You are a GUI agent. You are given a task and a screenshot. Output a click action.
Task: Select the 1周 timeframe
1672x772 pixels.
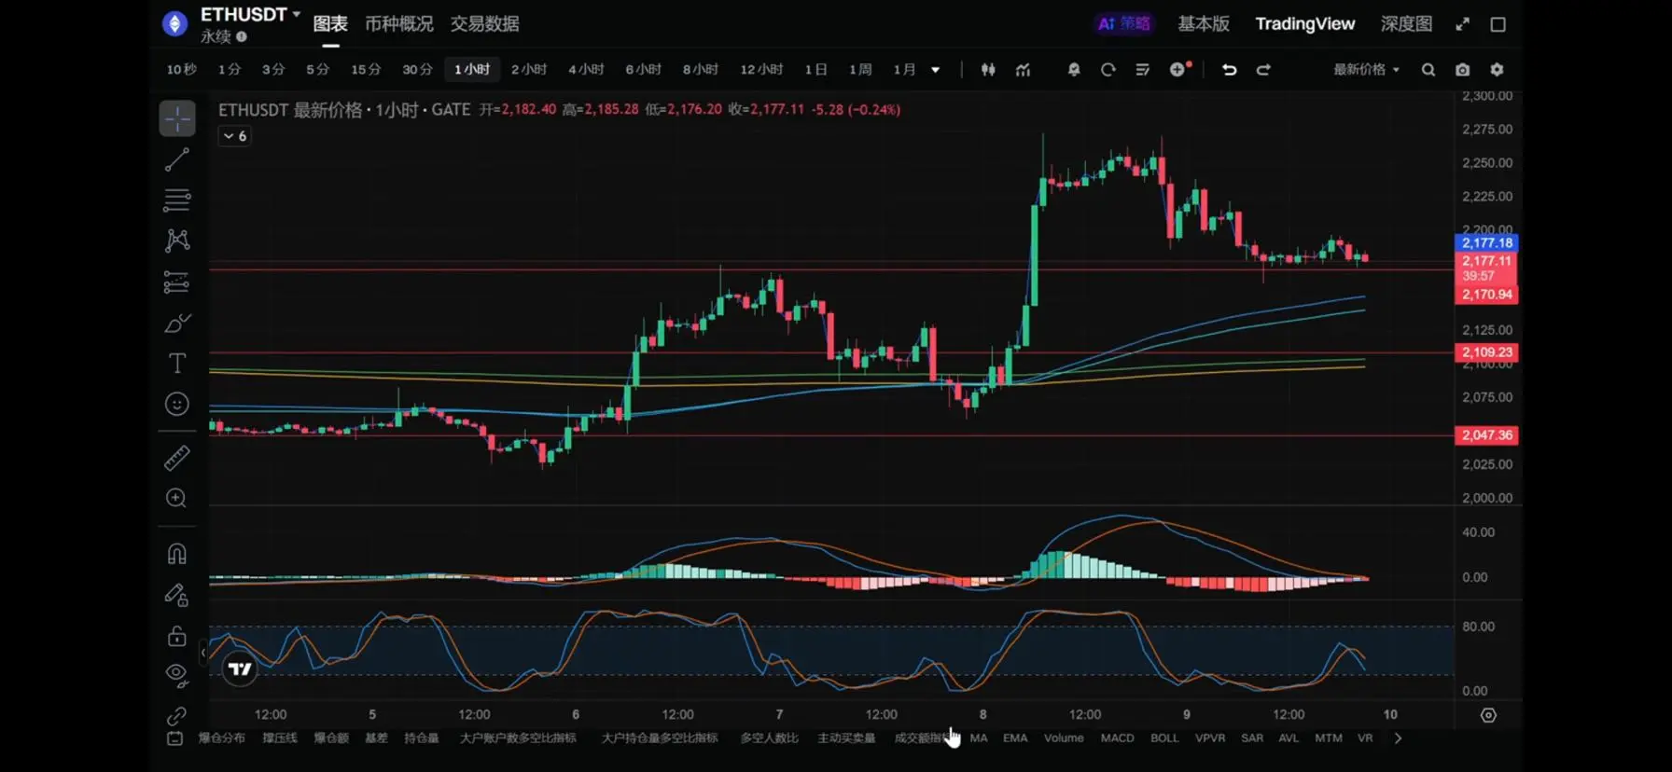click(860, 70)
